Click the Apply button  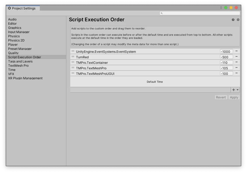coord(234,97)
